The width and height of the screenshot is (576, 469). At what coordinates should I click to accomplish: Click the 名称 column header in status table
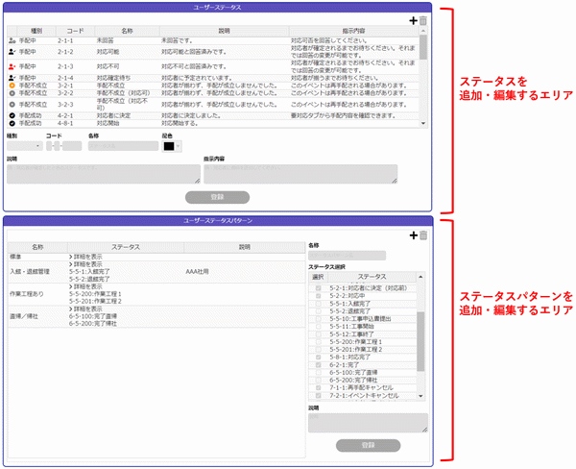pyautogui.click(x=128, y=31)
